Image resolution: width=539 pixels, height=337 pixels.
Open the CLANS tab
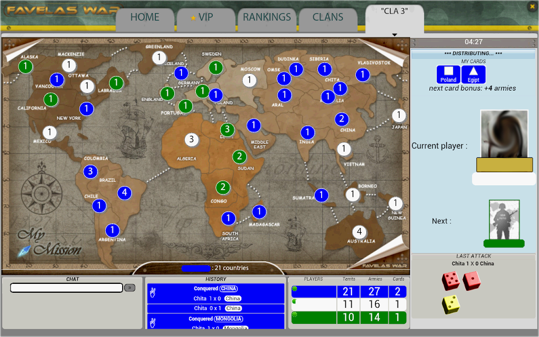tap(327, 17)
